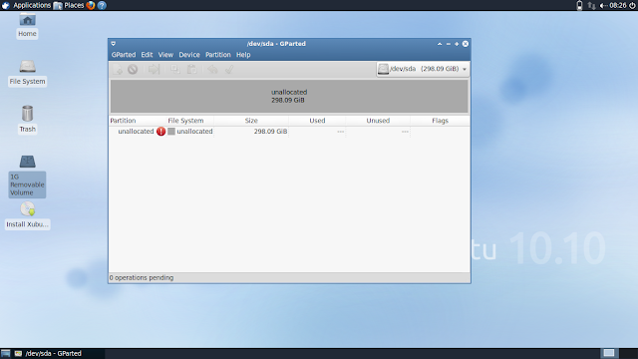Click the Partition column header
This screenshot has width=638, height=359.
coord(123,121)
